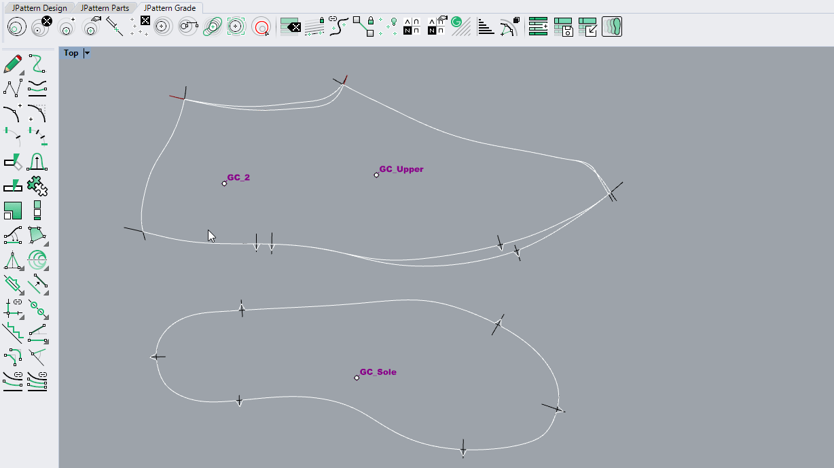Screen dimensions: 834x468
Task: Expand the green spiral offset tool flyout
Action: pos(46,268)
